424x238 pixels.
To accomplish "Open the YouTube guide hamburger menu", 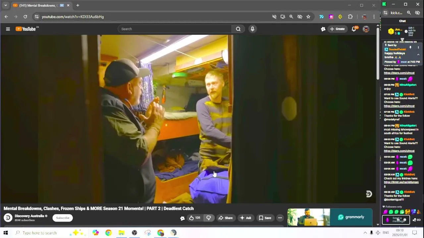I will pyautogui.click(x=8, y=29).
